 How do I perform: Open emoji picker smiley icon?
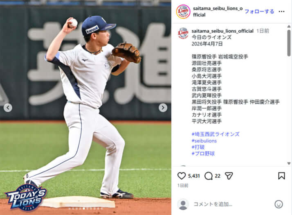[x=279, y=204]
